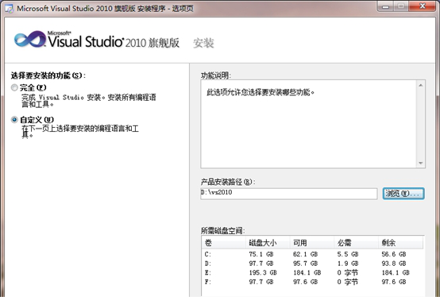Click the 5.5 GB required value
440x308 pixels.
coord(348,254)
